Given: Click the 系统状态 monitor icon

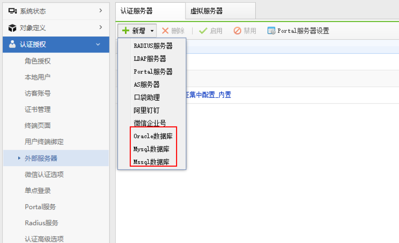Looking at the screenshot, I should (x=13, y=11).
